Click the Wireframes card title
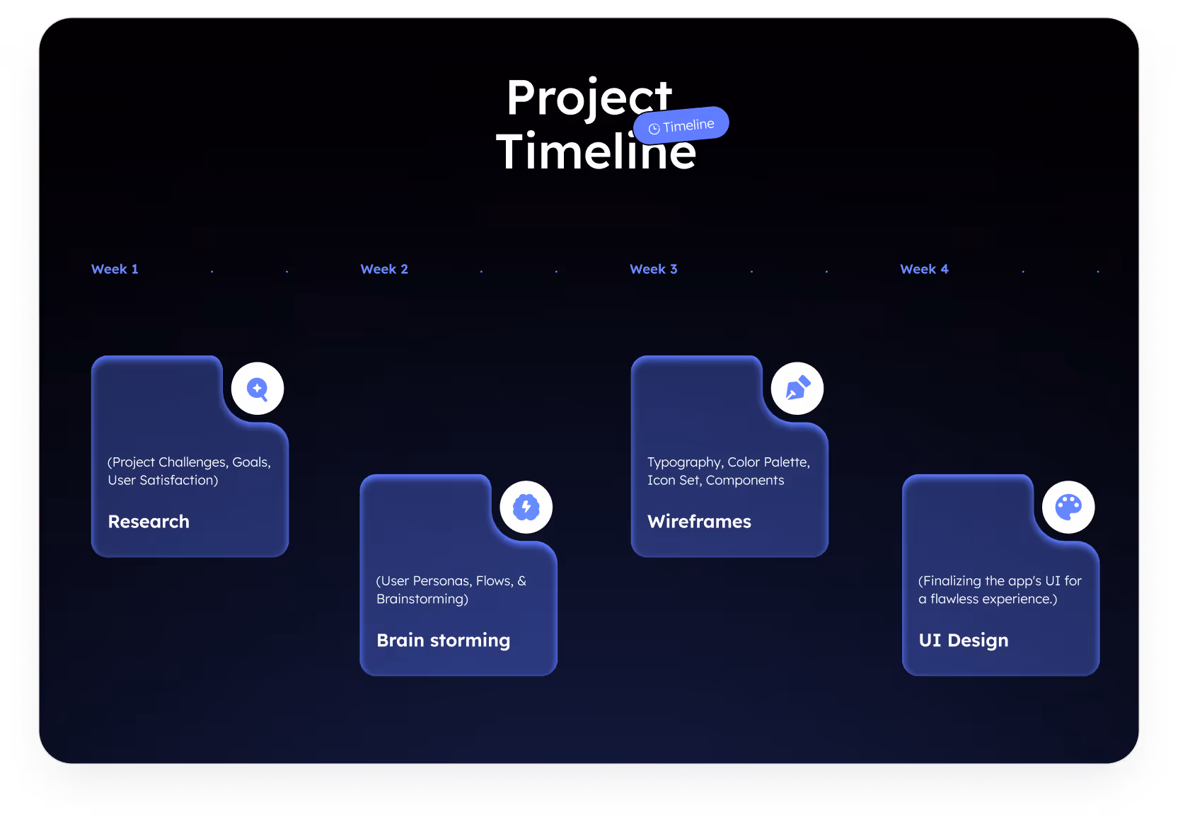The width and height of the screenshot is (1178, 824). coord(699,522)
